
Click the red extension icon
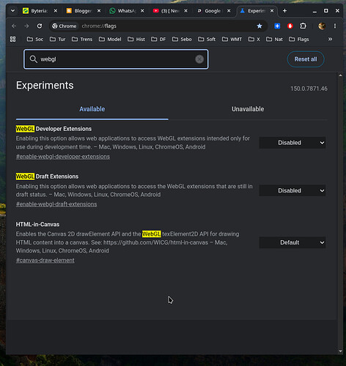pyautogui.click(x=290, y=26)
